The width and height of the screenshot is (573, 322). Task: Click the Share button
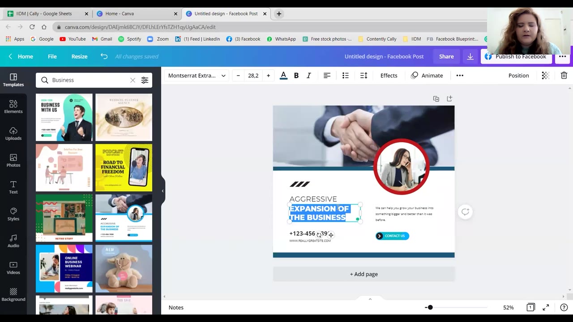pos(446,56)
